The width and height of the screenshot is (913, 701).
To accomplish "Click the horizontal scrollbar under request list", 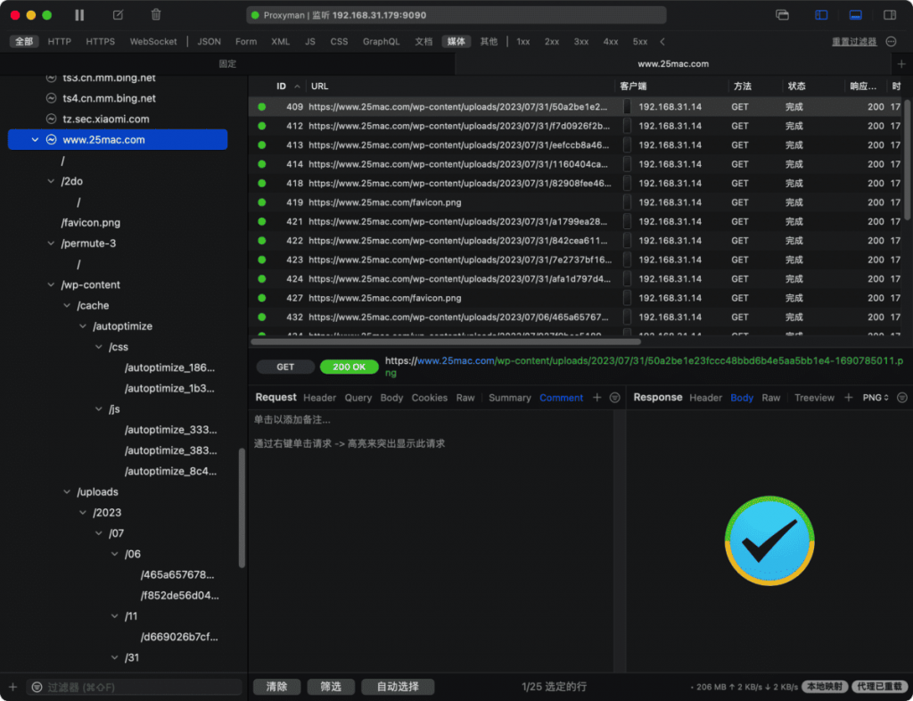I will [446, 342].
